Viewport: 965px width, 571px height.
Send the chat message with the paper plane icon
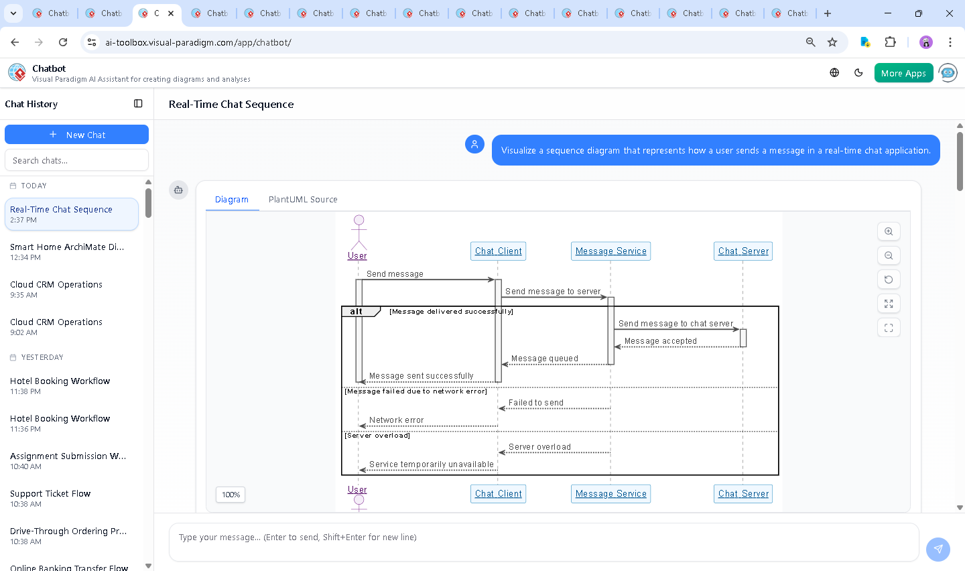pos(938,549)
